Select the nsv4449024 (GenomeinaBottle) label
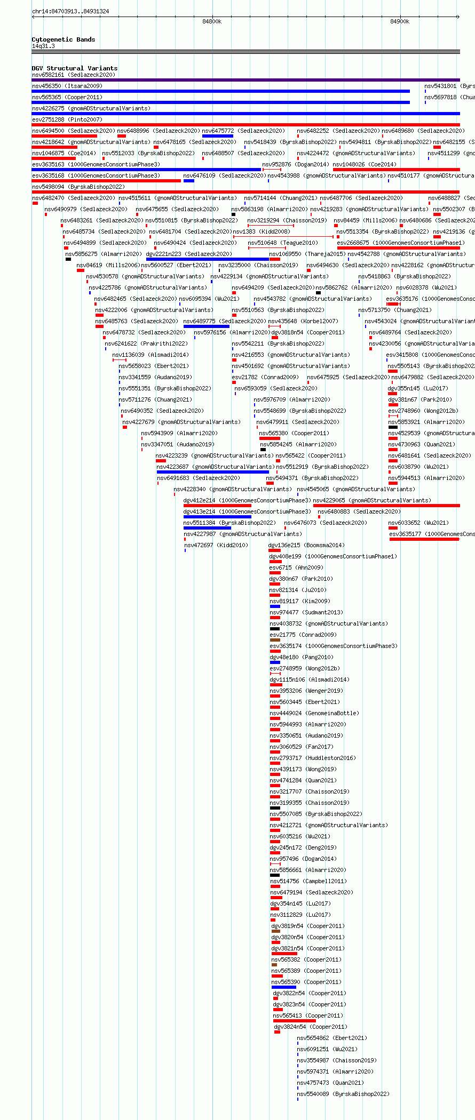Image resolution: width=475 pixels, height=1120 pixels. [x=314, y=713]
